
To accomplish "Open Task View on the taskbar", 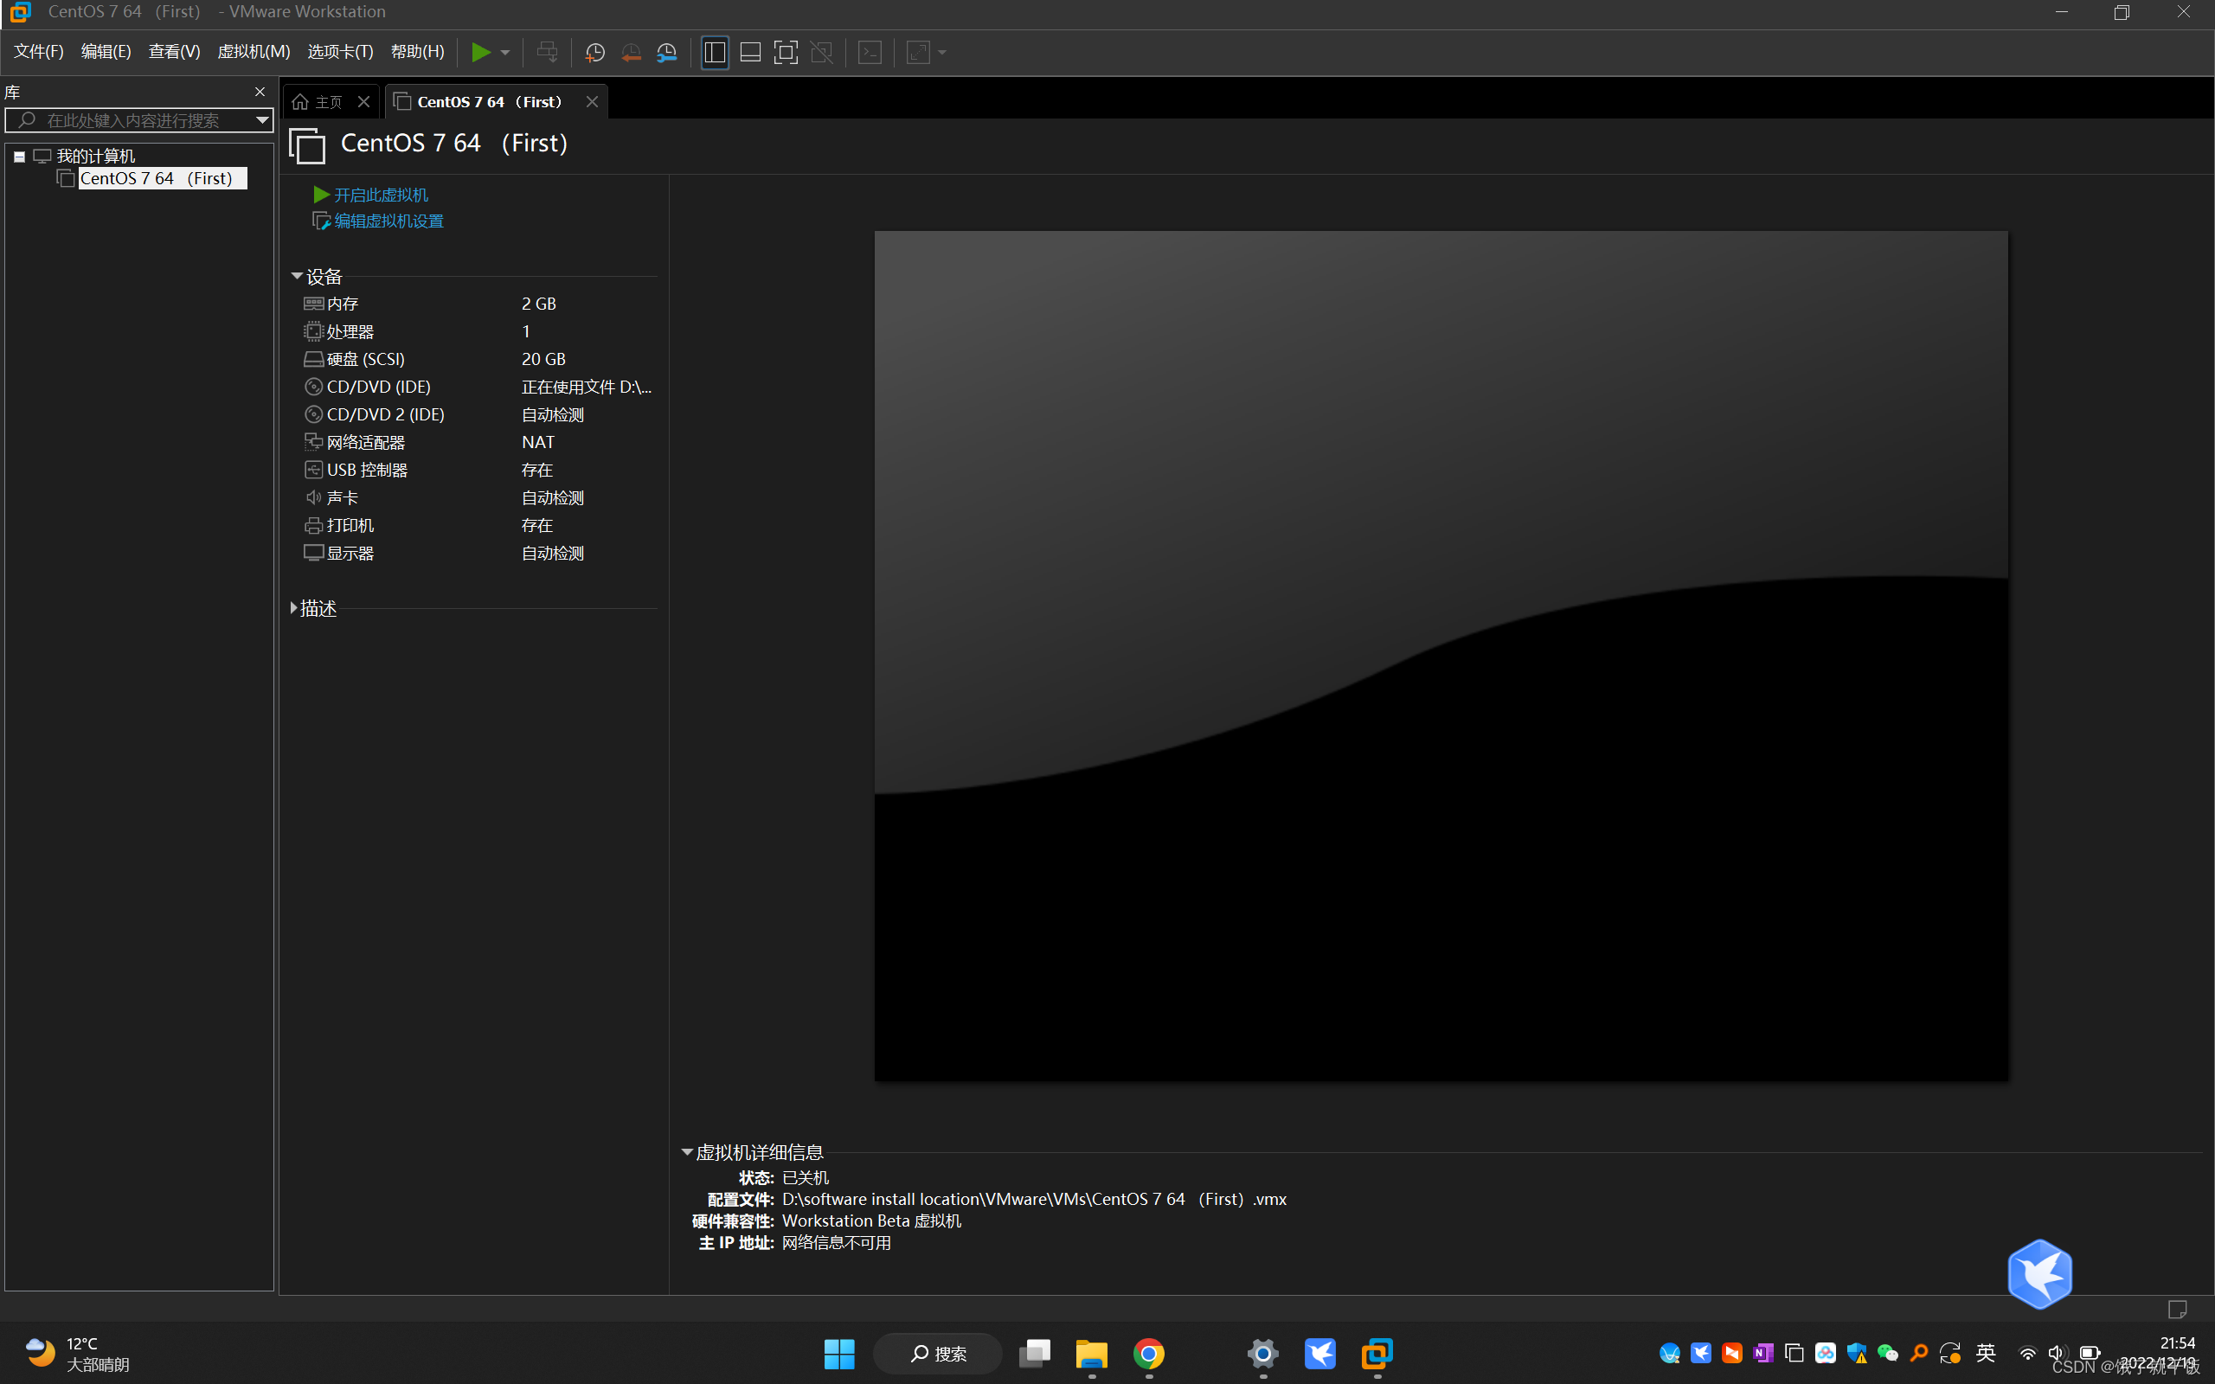I will (x=1034, y=1354).
